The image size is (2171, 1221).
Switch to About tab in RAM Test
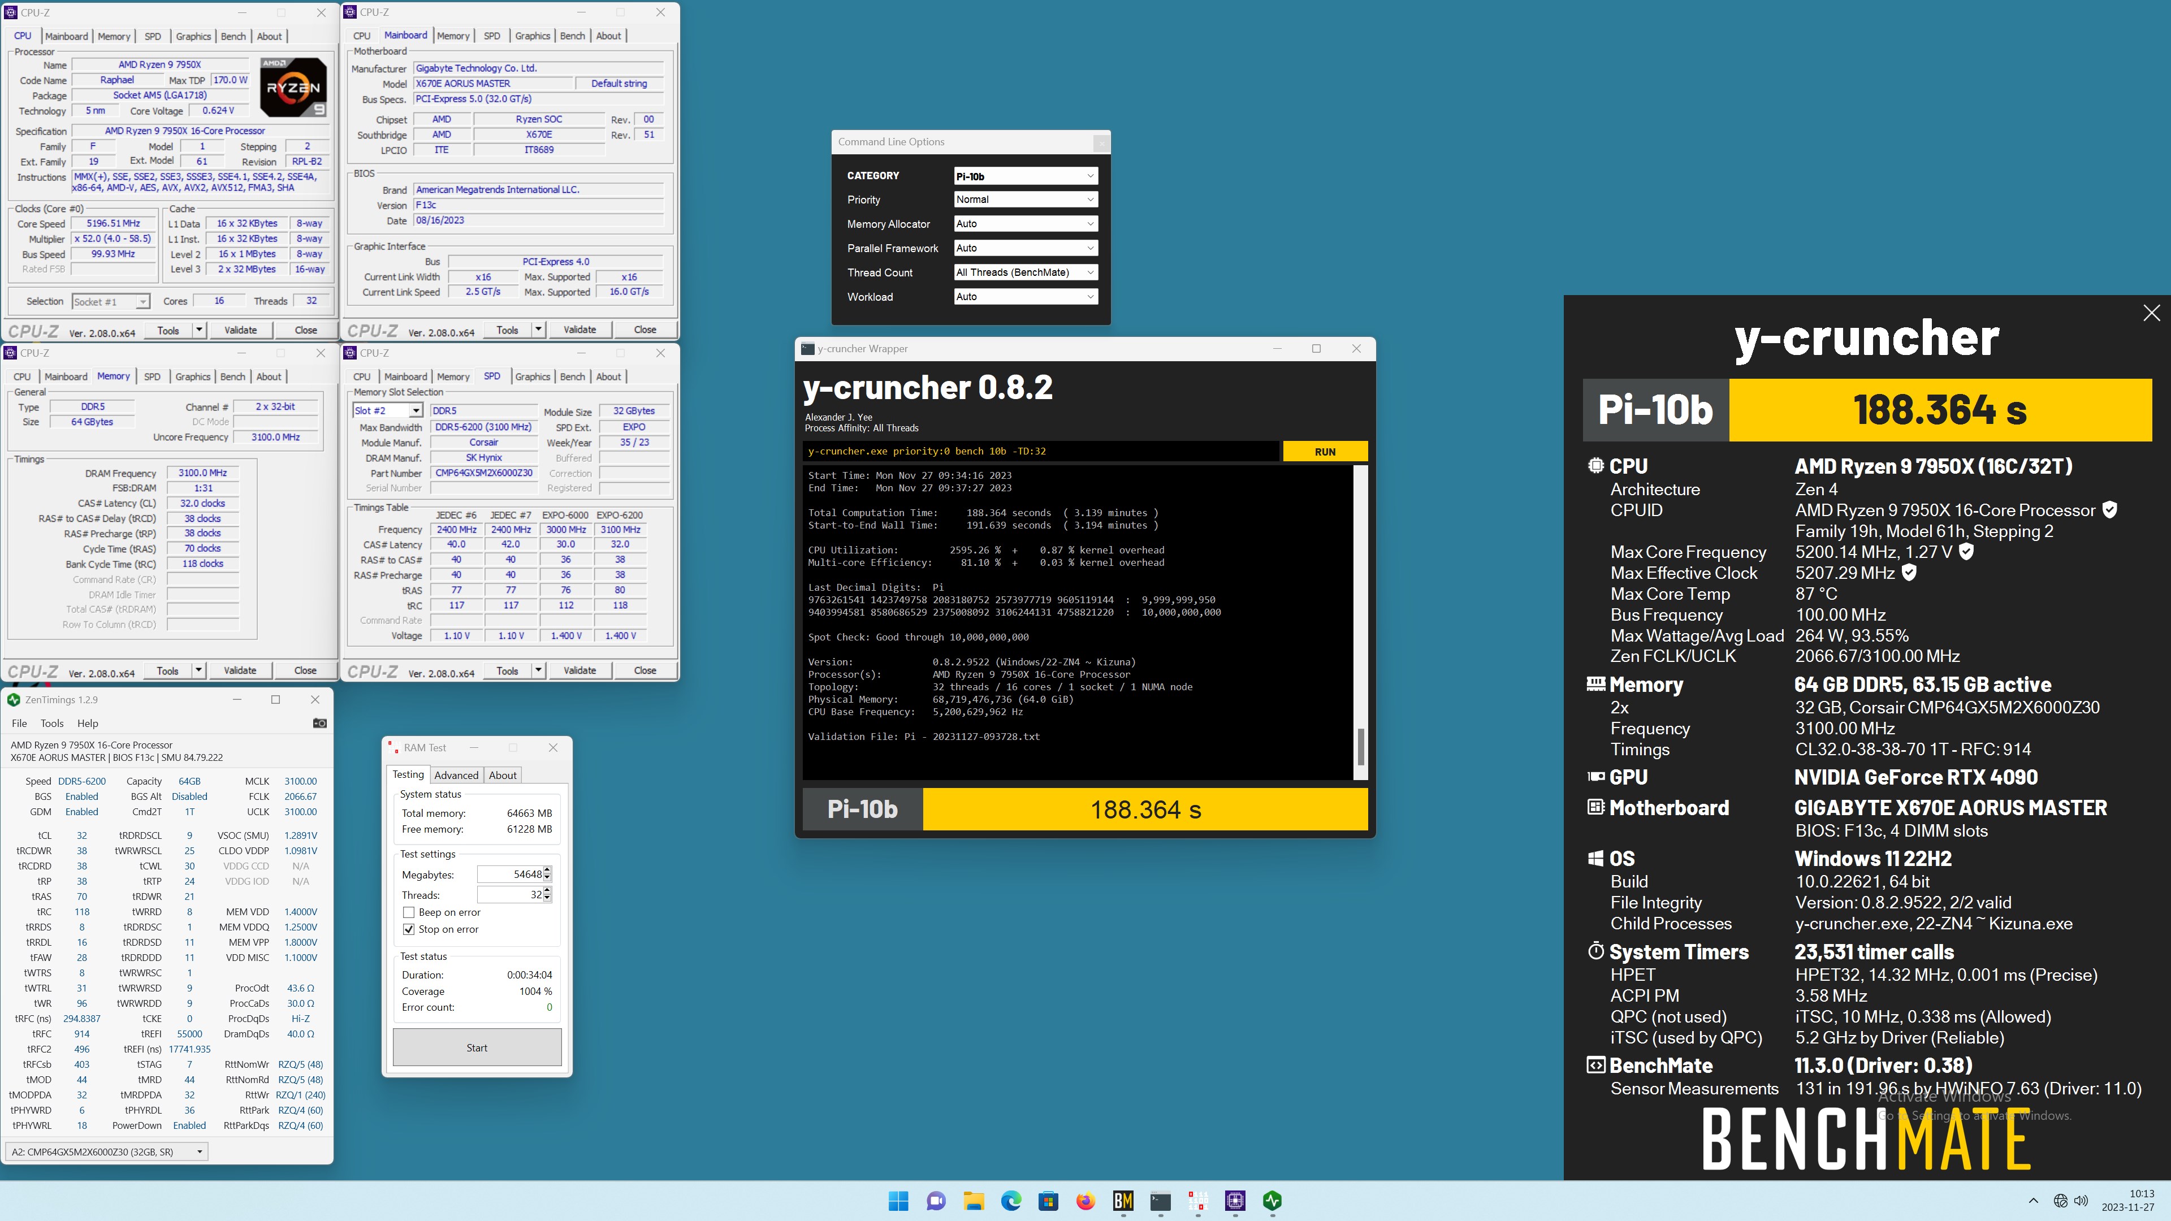pyautogui.click(x=503, y=775)
